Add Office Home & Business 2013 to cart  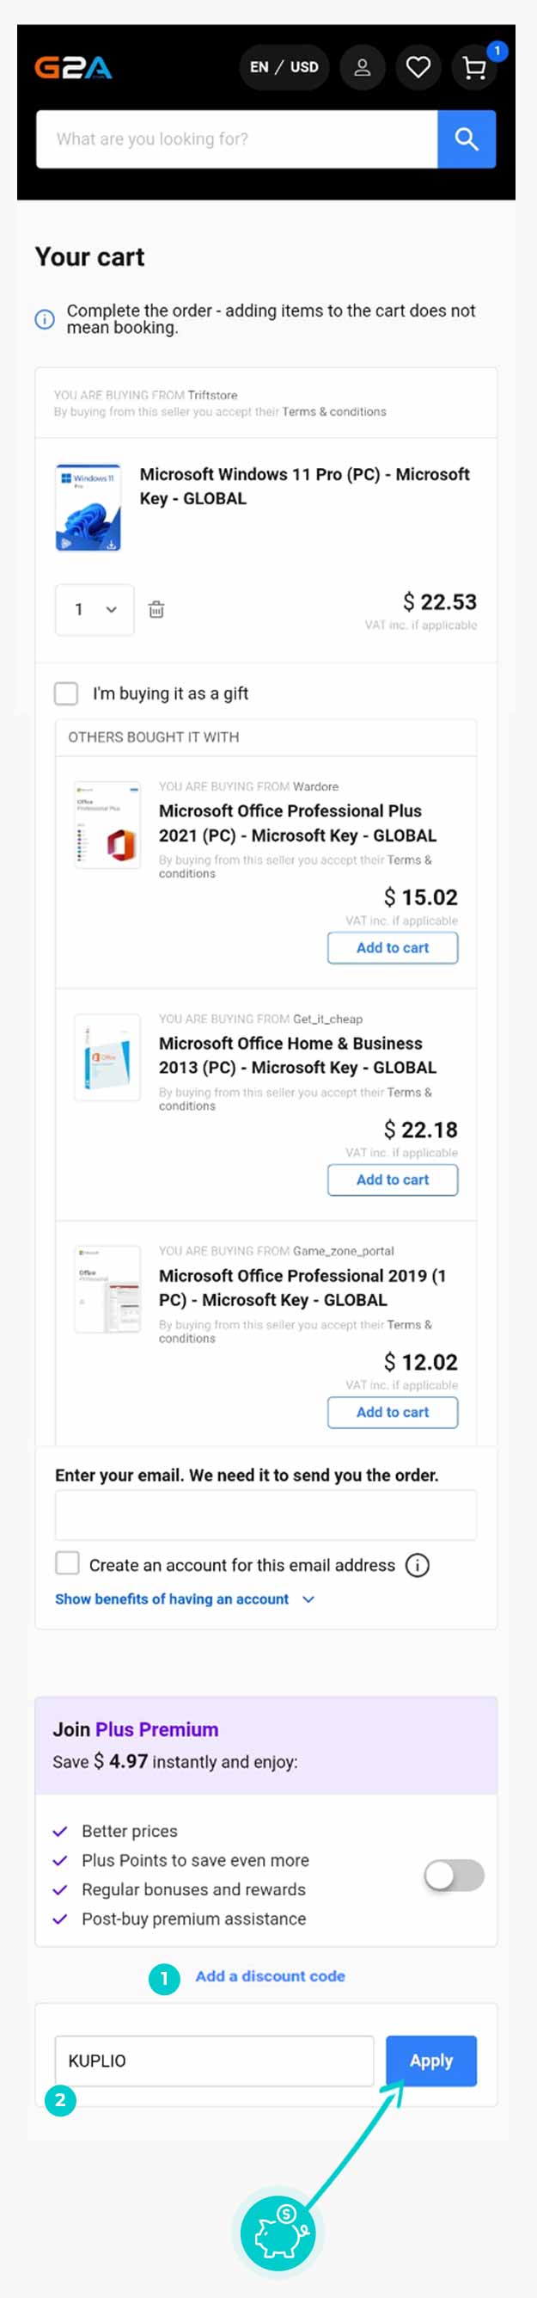tap(392, 1180)
